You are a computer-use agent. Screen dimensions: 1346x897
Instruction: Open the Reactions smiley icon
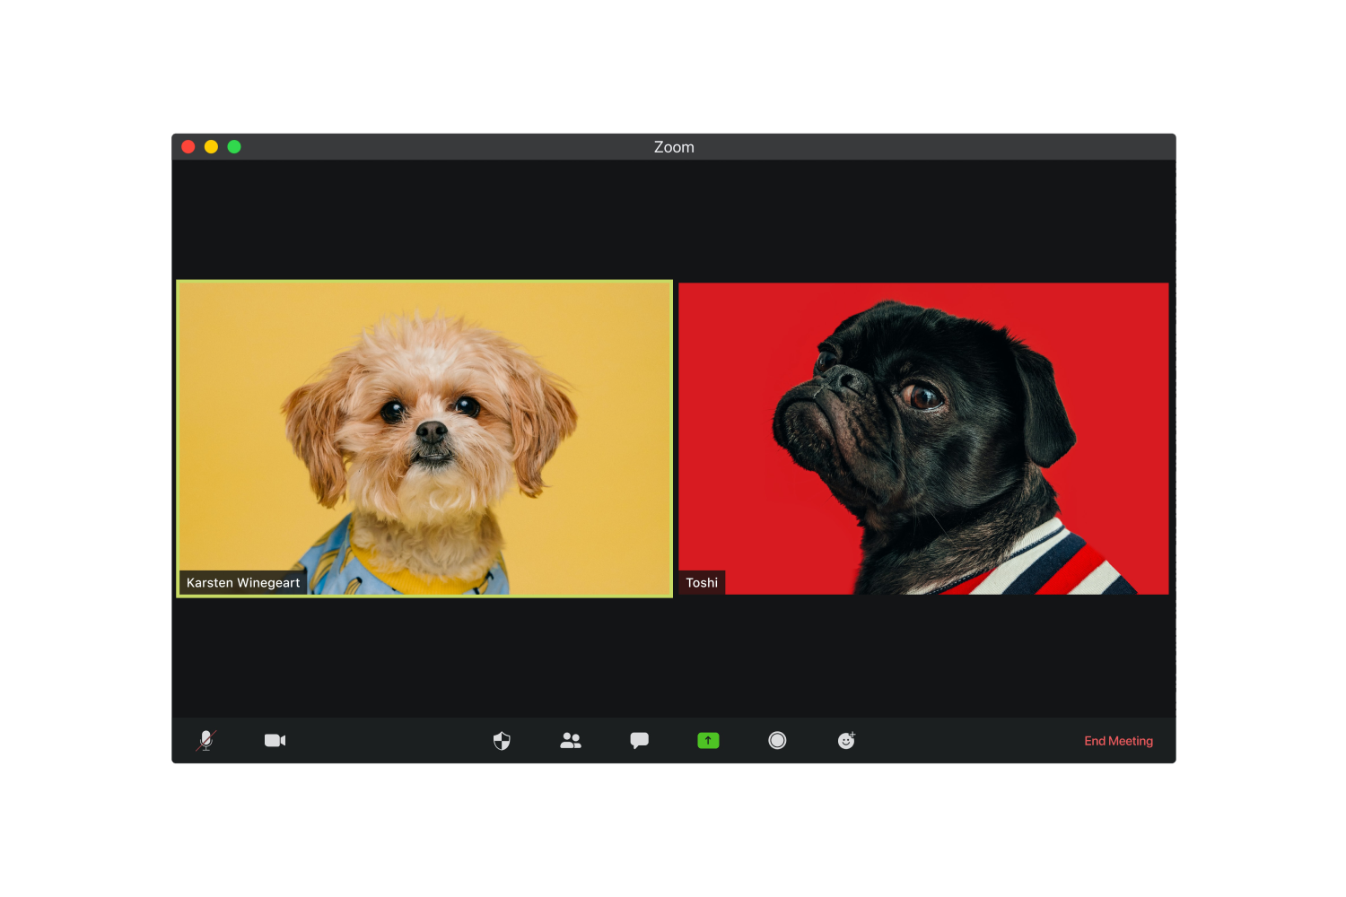pyautogui.click(x=846, y=740)
